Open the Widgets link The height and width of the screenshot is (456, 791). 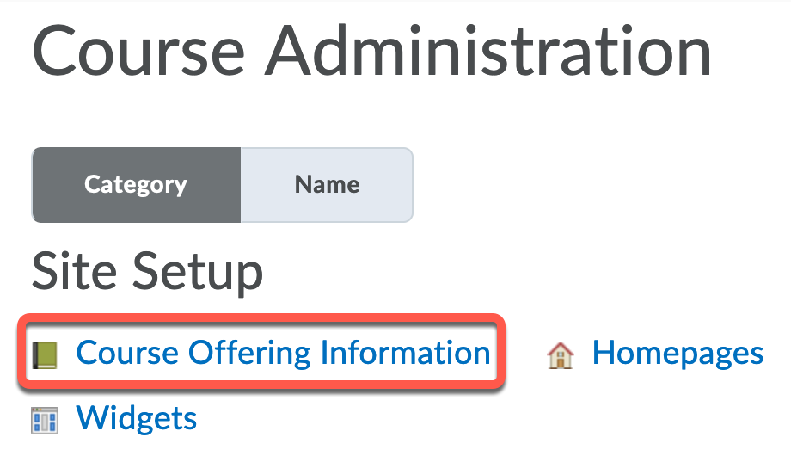tap(136, 418)
